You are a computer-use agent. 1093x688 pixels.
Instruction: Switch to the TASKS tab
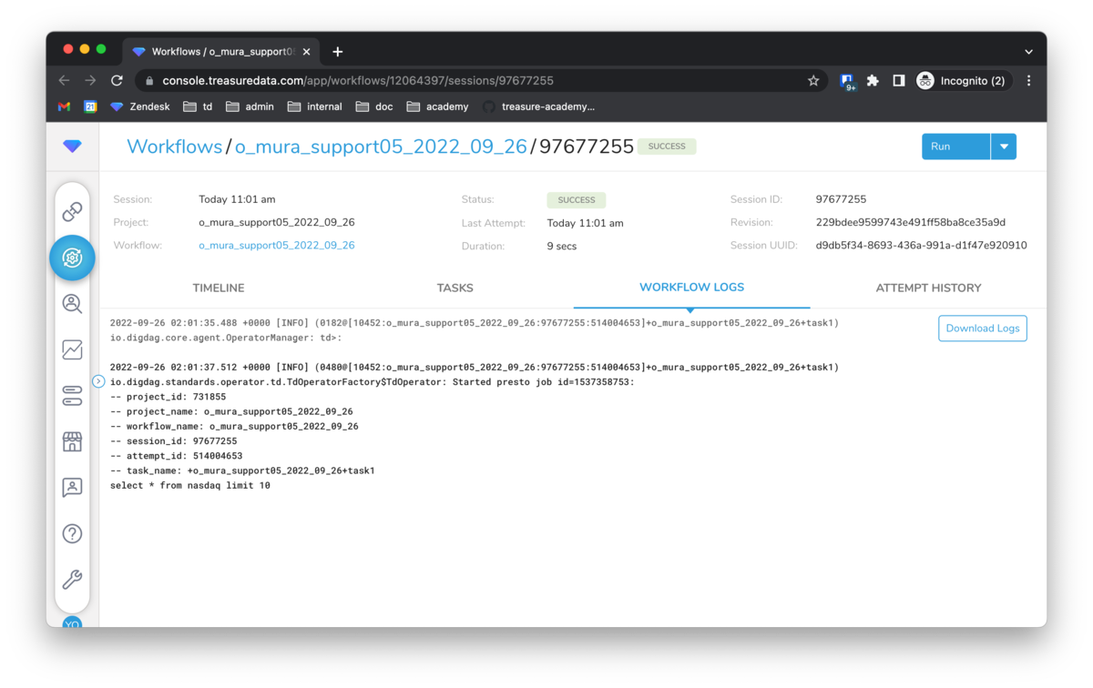click(455, 288)
